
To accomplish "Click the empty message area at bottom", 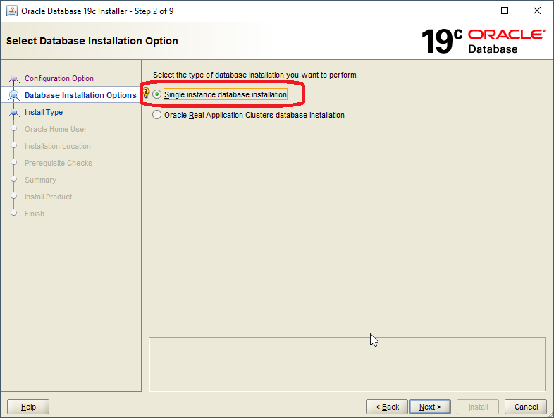I will click(347, 364).
